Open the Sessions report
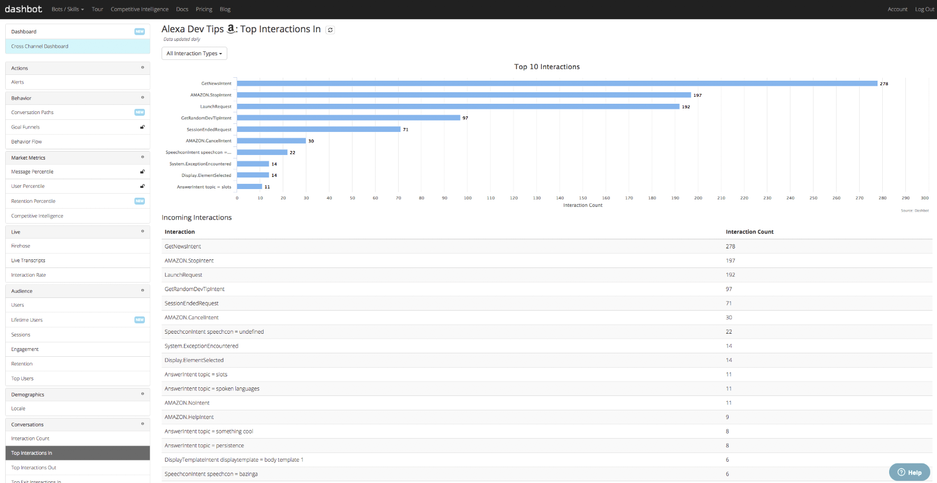 pos(77,335)
